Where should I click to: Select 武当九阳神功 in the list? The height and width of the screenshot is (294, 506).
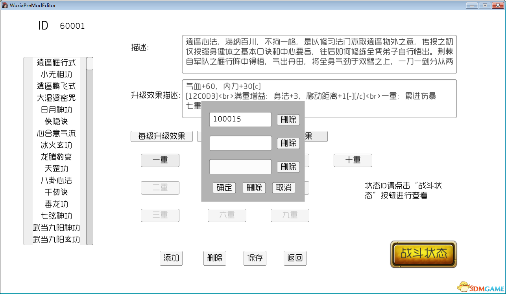click(56, 228)
